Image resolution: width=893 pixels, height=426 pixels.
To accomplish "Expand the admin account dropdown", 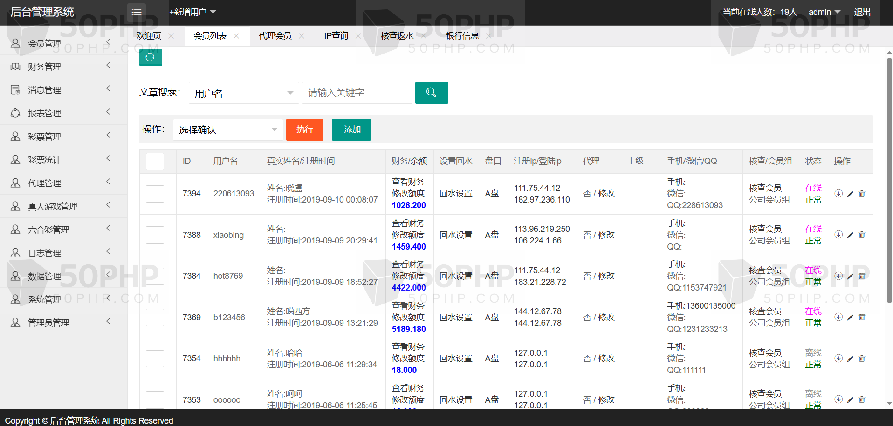I will point(824,12).
